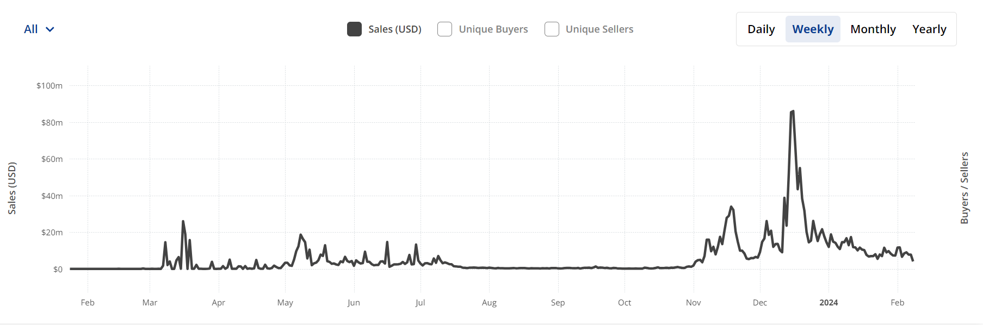Click the May peak on the sales line
This screenshot has height=325, width=983.
pyautogui.click(x=300, y=235)
